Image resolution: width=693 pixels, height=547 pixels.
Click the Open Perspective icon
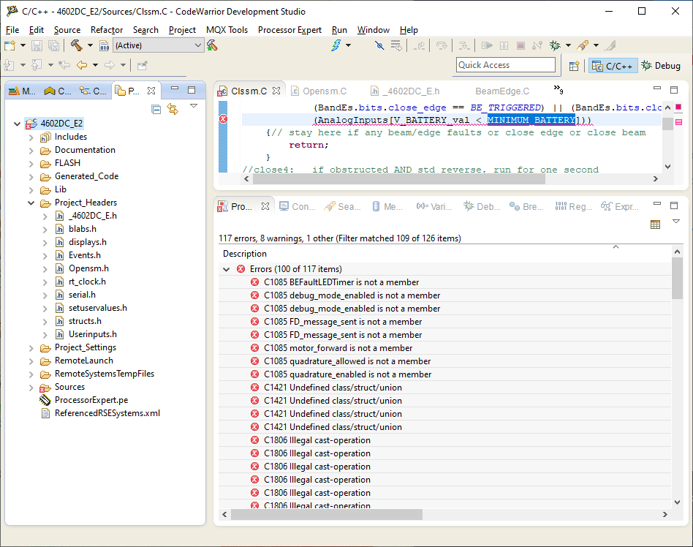click(574, 66)
